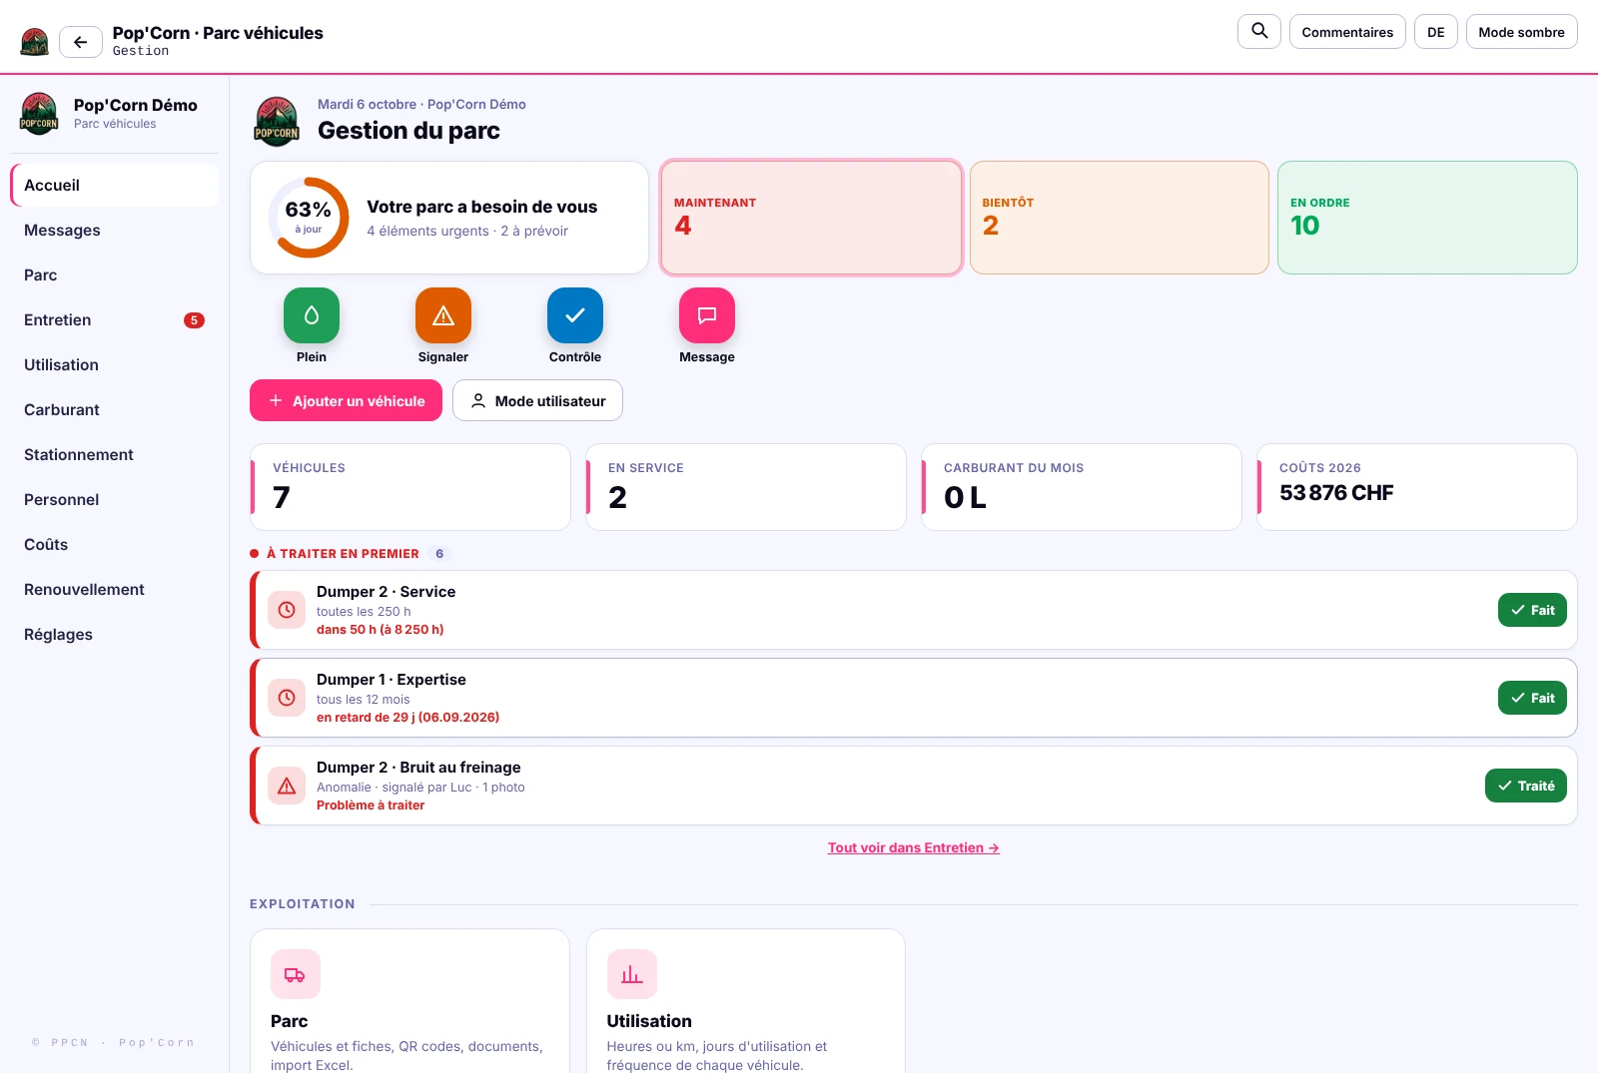Image resolution: width=1598 pixels, height=1073 pixels.
Task: Switch language with DE button
Action: (1435, 32)
